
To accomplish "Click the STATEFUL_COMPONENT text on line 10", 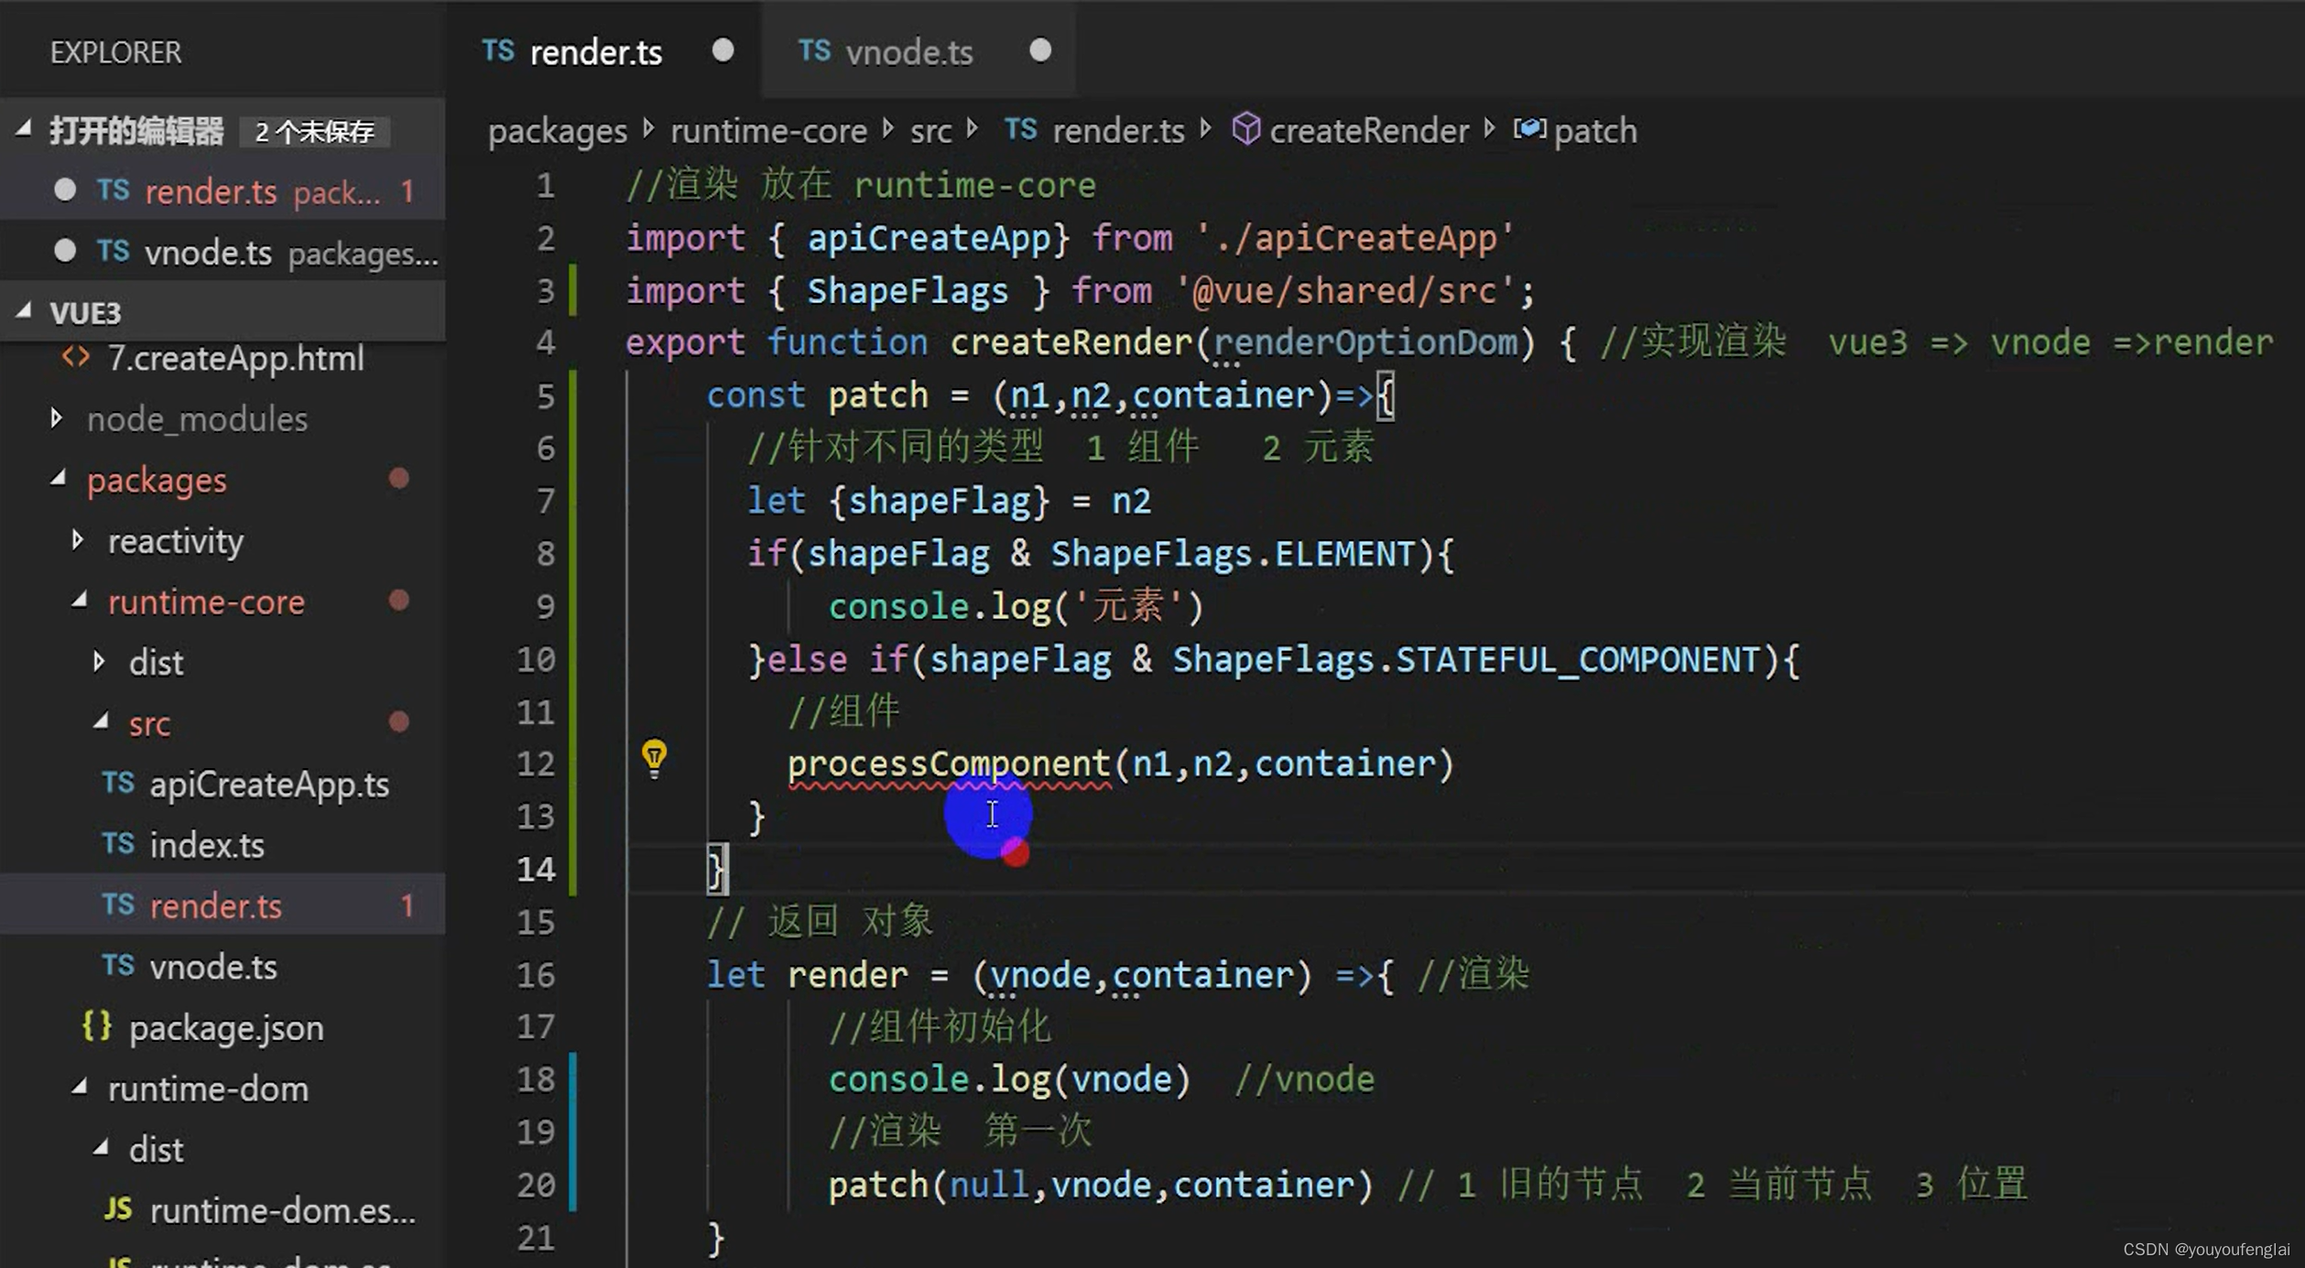I will coord(1576,659).
